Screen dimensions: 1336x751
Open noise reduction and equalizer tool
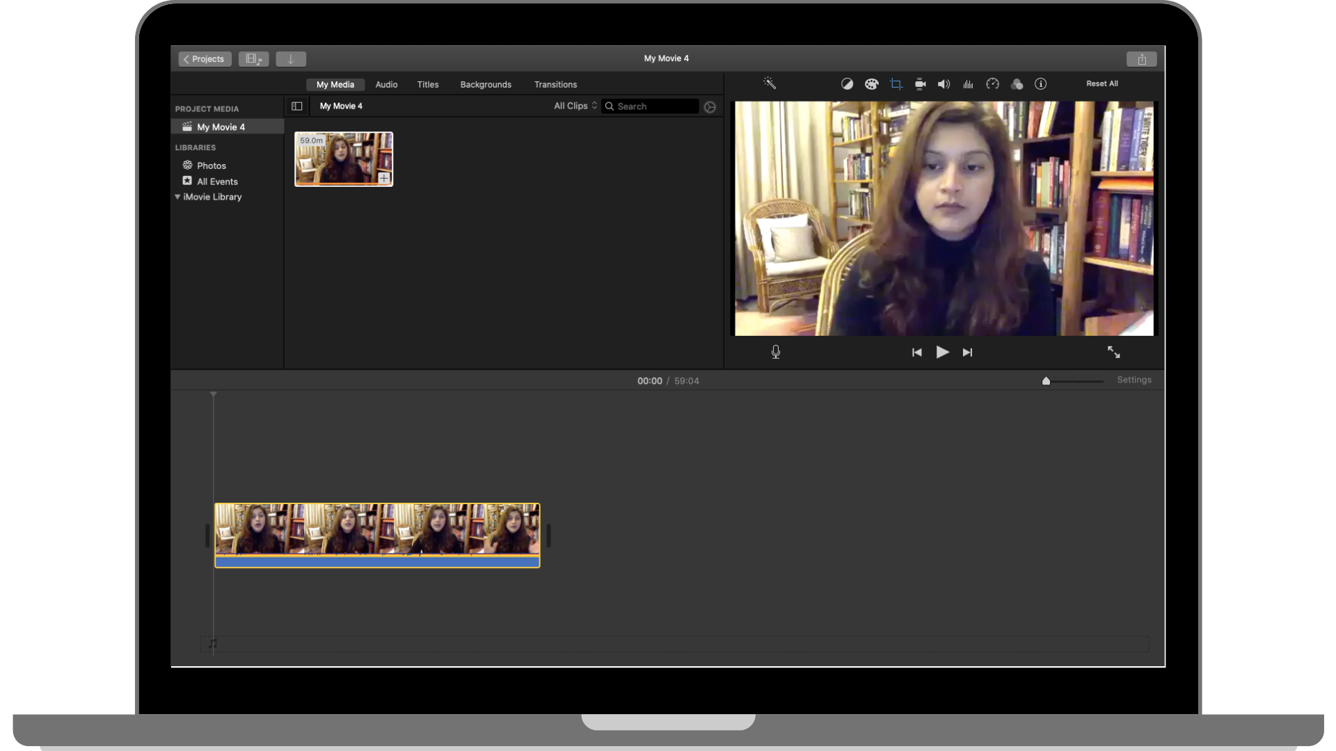point(968,84)
